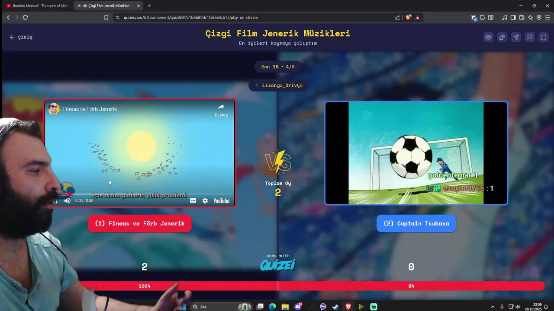Click the Son 16 • 4/8 round badge

point(278,67)
